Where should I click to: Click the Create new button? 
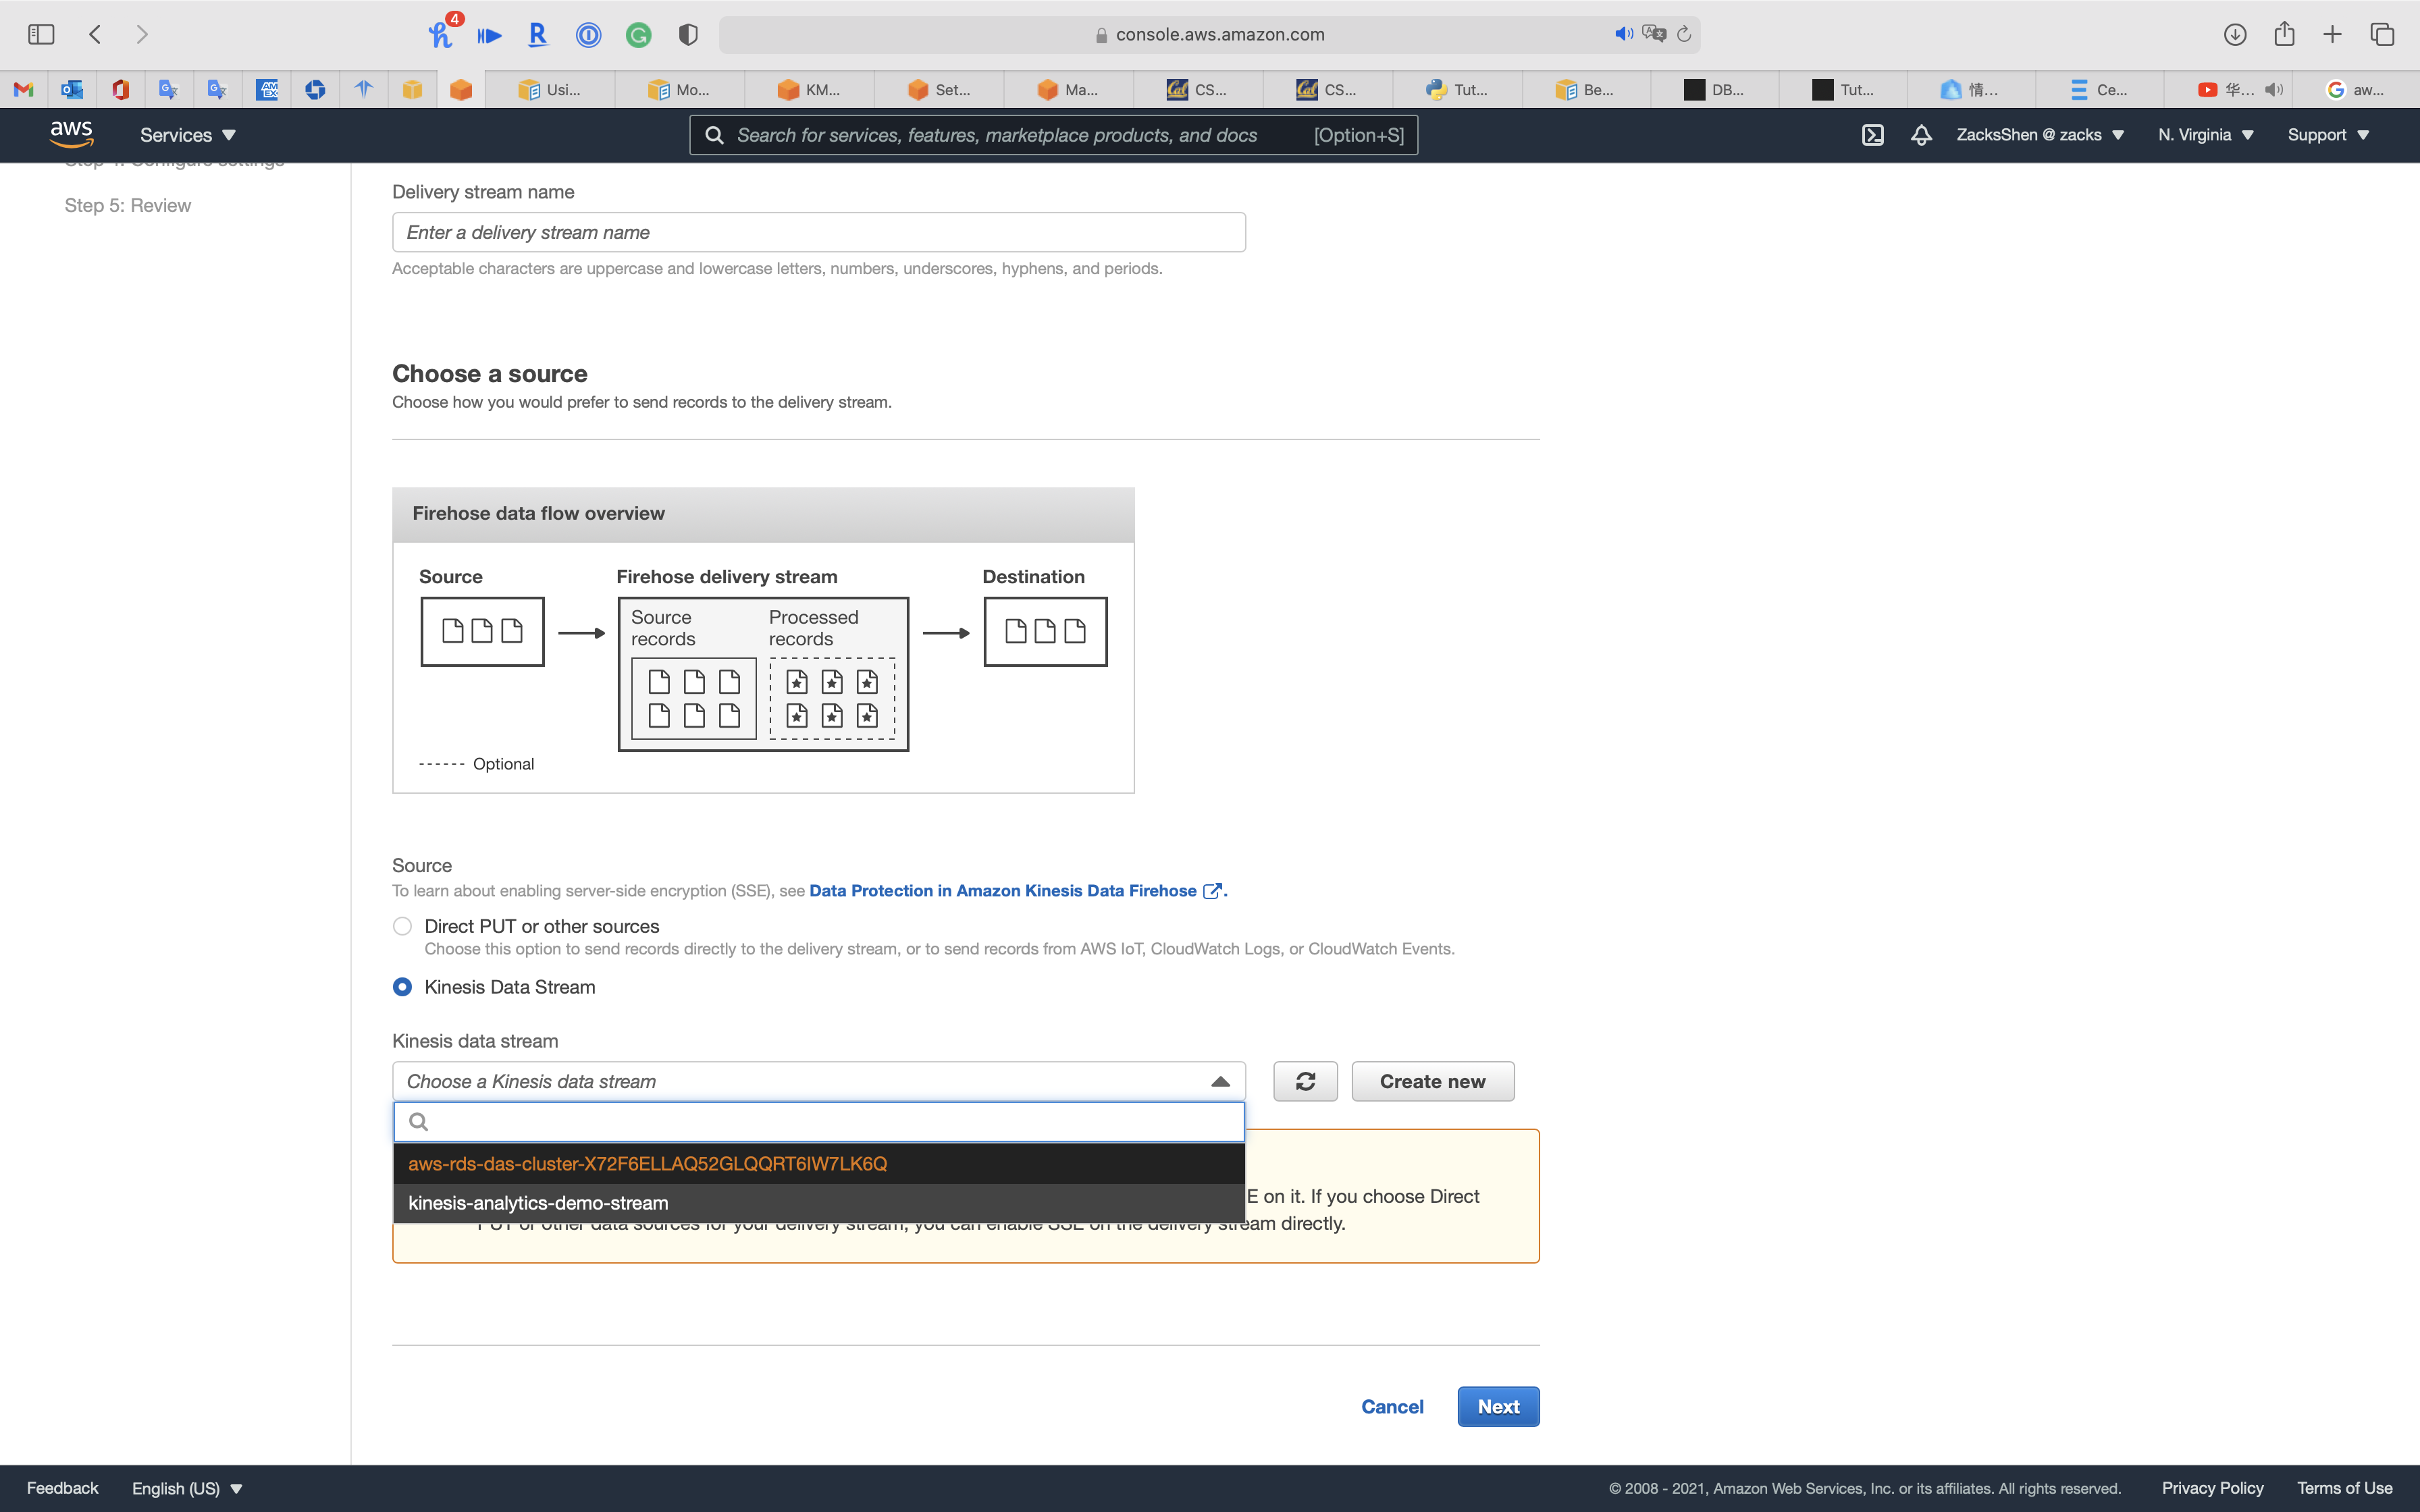click(1432, 1081)
